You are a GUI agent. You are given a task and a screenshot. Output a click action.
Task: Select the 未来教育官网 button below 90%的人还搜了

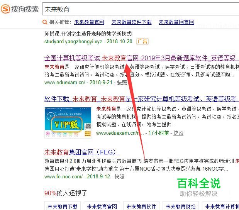point(102,207)
